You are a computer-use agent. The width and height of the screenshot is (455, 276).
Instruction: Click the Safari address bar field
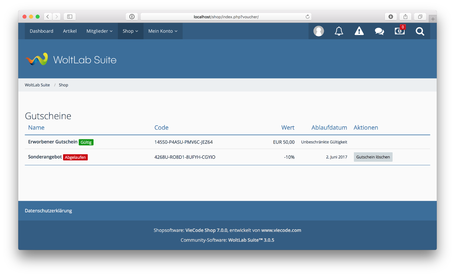coord(226,17)
